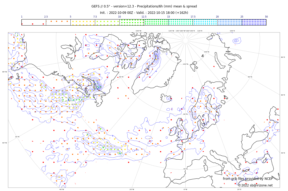Image resolution: width=288 pixels, height=191 pixels.
Task: Choose the 20 to 25 mm blue legend segment
Action: (x=230, y=22)
